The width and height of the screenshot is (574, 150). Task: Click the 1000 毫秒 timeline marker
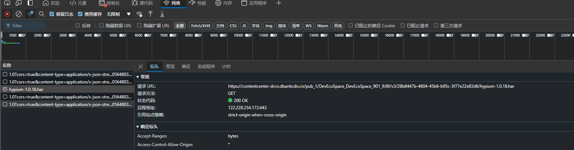click(x=17, y=35)
